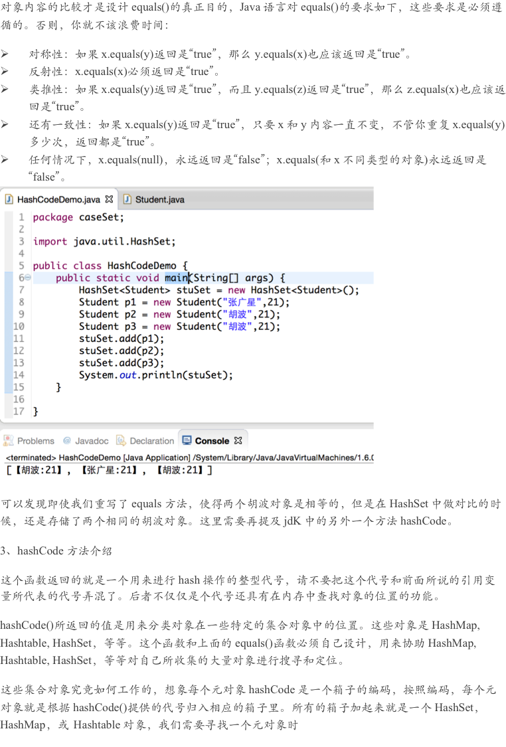The height and width of the screenshot is (747, 506).
Task: Click the 'import java.util.HashSet;' line
Action: pos(104,242)
